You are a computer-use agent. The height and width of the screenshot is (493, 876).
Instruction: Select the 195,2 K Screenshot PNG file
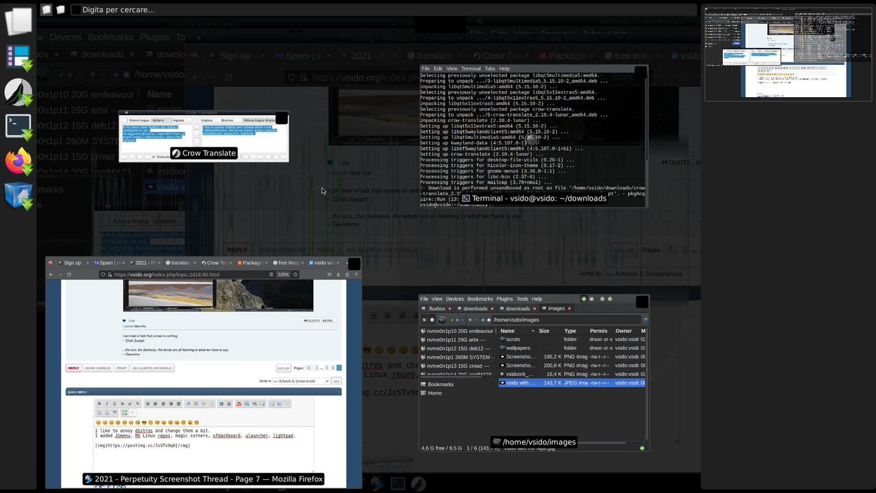(571, 357)
